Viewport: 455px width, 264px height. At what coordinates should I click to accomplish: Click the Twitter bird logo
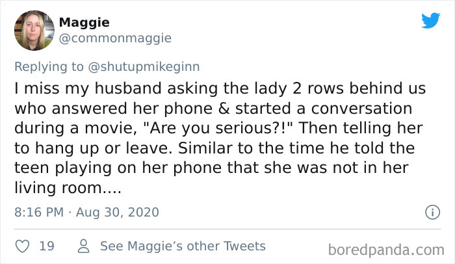(x=430, y=21)
